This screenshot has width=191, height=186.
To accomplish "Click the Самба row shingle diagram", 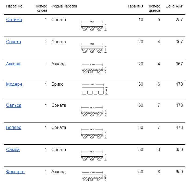I will pyautogui.click(x=94, y=155).
